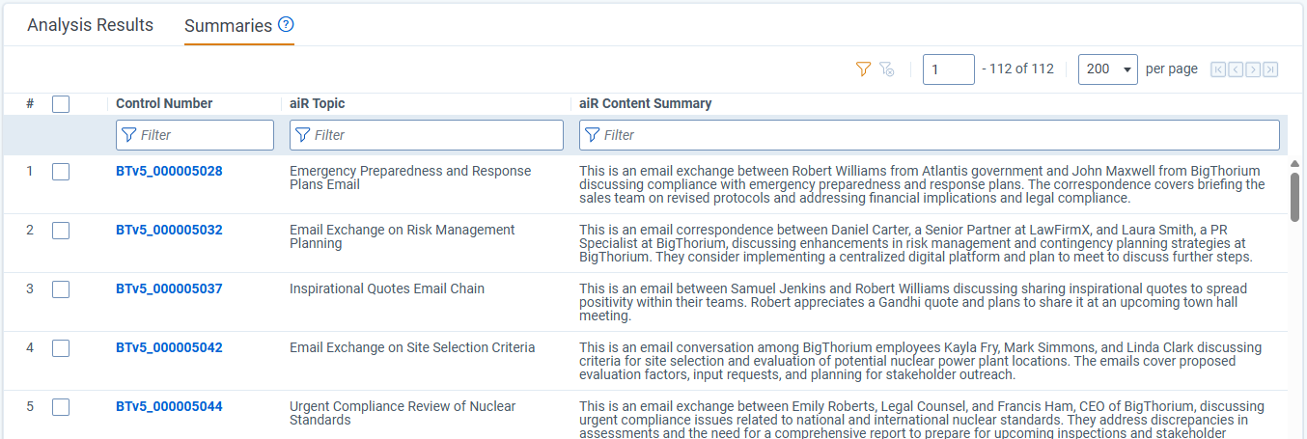Click the page number input box

coord(949,69)
